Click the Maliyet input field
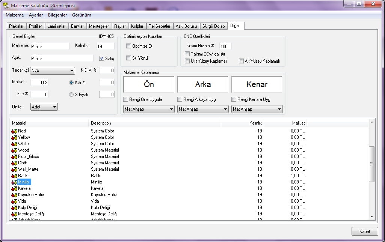Screen dimensions: 385x242 coord(39,83)
